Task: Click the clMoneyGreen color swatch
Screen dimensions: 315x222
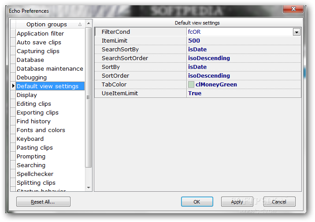Action: 191,84
